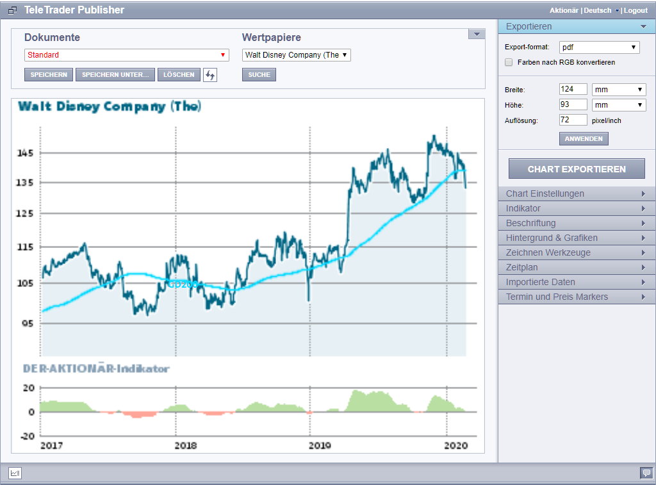Screen dimensions: 656x485
Task: Open the chart list icon in bottom bar
Action: coord(15,473)
